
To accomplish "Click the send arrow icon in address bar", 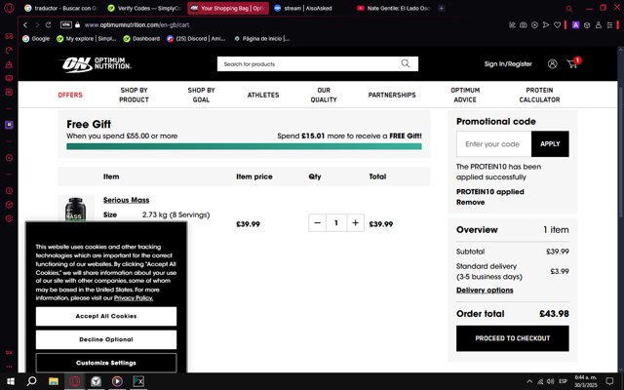I will point(546,24).
